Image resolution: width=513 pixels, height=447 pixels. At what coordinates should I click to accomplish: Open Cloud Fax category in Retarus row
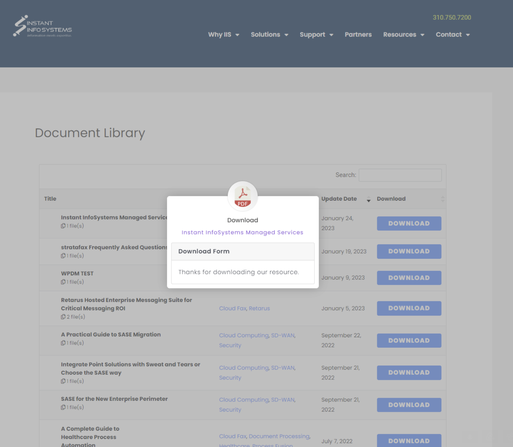point(233,308)
